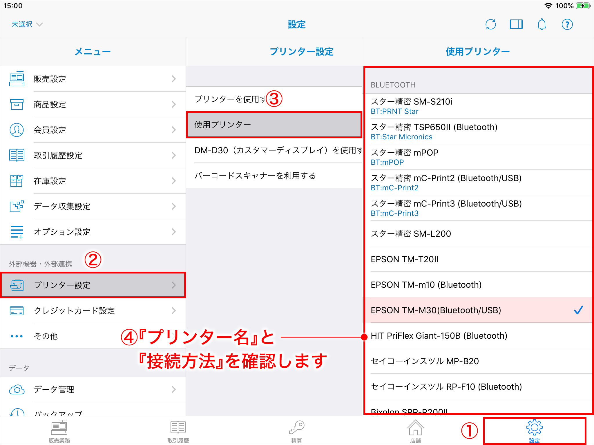Expand 販売設定 via its chevron
The image size is (594, 445).
(x=174, y=79)
